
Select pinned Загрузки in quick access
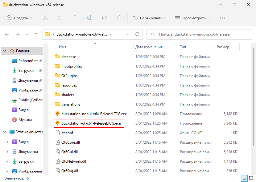pyautogui.click(x=27, y=71)
